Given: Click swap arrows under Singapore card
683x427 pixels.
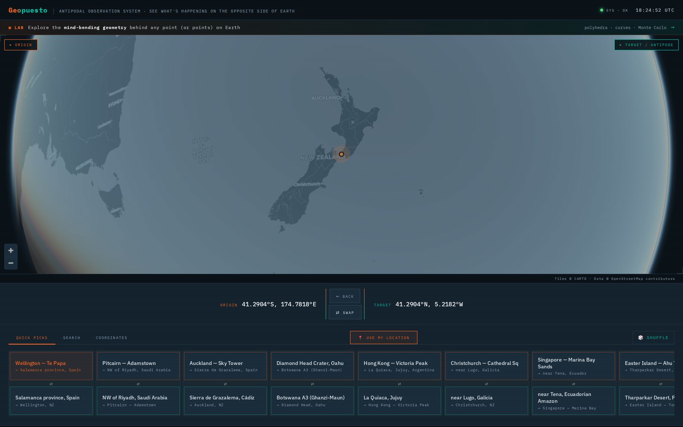Looking at the screenshot, I should click(x=574, y=384).
